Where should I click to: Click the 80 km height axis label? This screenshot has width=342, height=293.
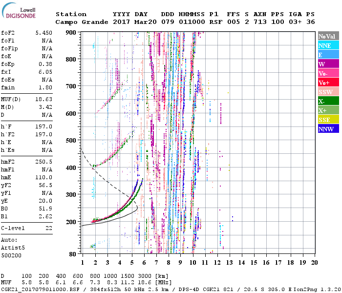point(73,254)
